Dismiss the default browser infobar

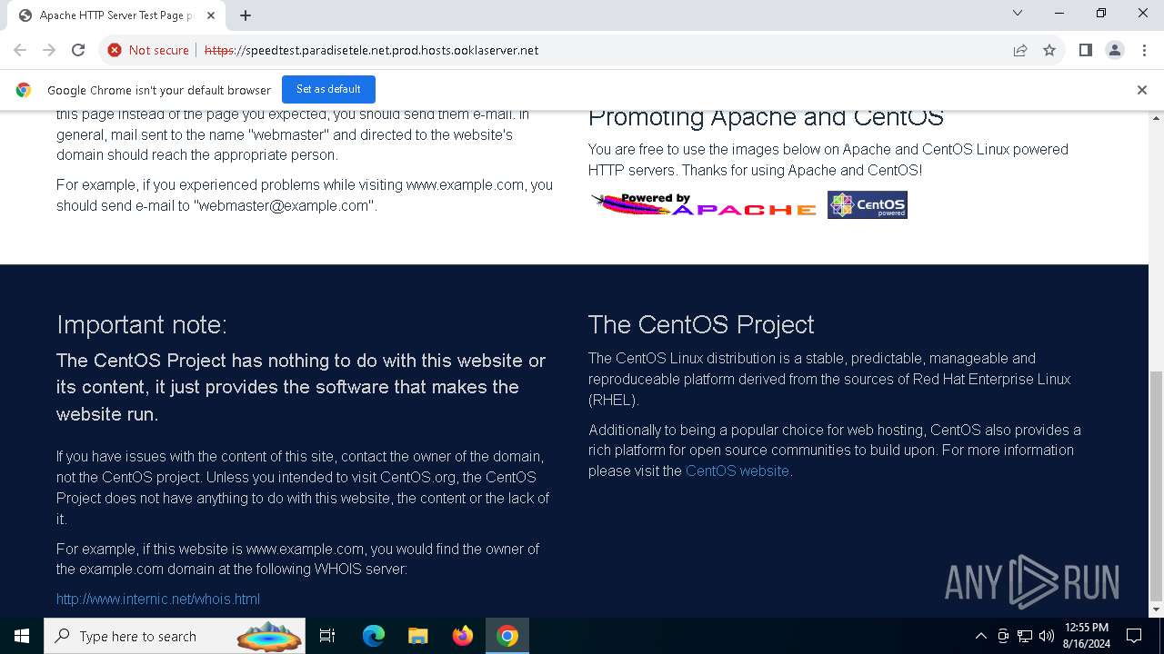[x=1141, y=90]
